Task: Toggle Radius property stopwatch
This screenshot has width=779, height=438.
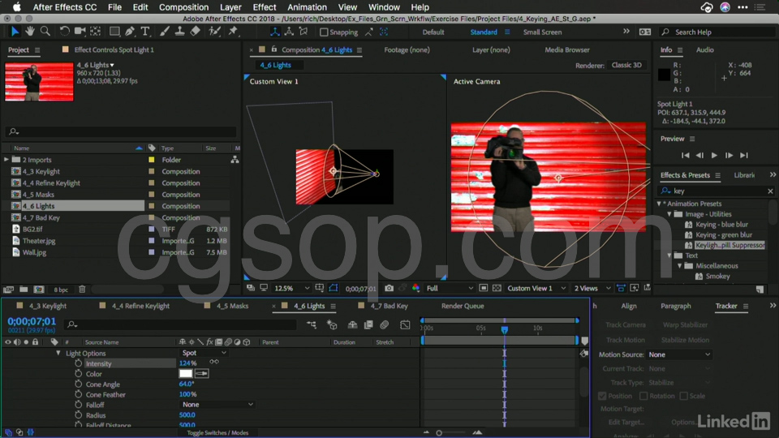Action: pyautogui.click(x=78, y=415)
